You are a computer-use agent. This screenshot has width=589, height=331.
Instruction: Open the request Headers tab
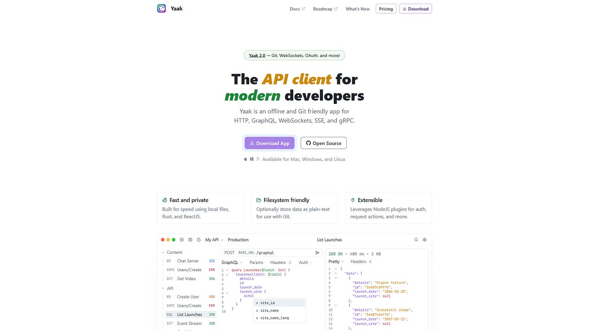pyautogui.click(x=280, y=262)
